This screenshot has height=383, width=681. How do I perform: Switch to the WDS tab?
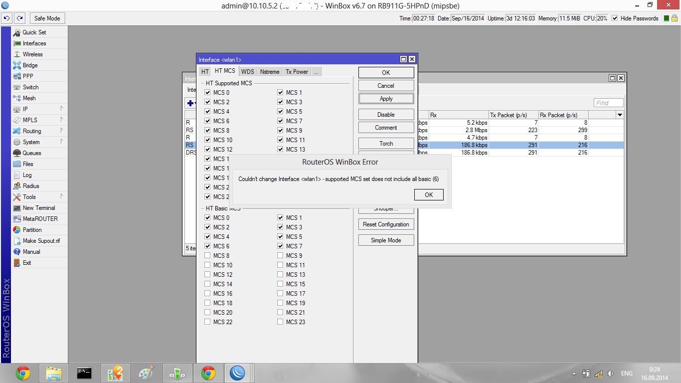247,72
